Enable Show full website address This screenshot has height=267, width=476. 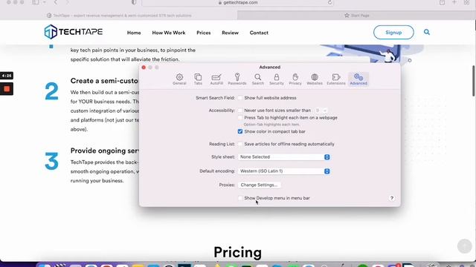(240, 98)
